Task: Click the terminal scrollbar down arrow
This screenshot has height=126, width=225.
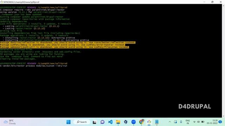Action: 224,116
